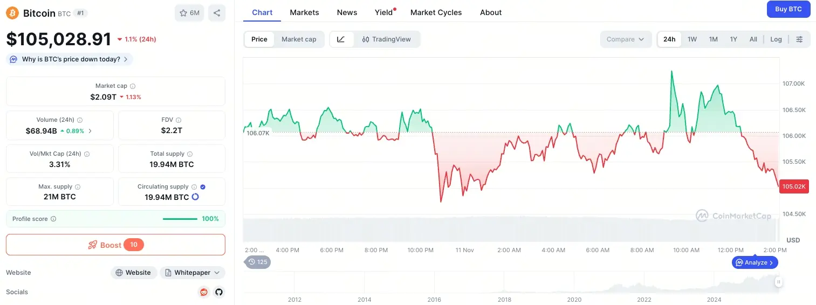
Task: Click the info icon next to Market cap
Action: pos(133,86)
